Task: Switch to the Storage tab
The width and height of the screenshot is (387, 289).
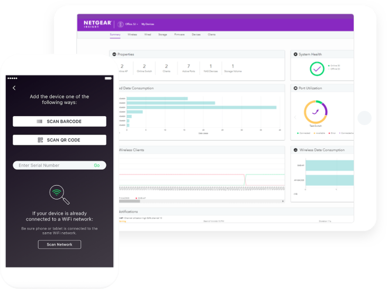Action: coord(163,34)
